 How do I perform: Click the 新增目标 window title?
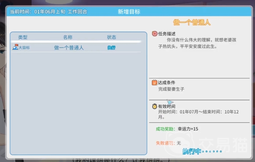click(129, 12)
